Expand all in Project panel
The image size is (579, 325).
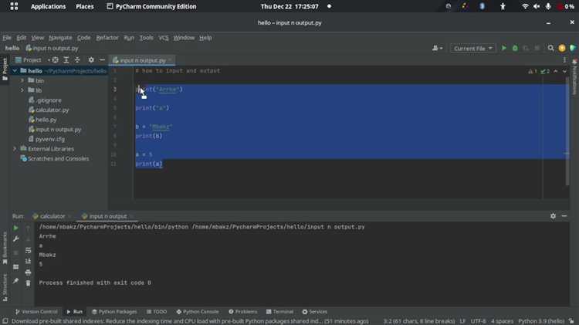point(66,60)
